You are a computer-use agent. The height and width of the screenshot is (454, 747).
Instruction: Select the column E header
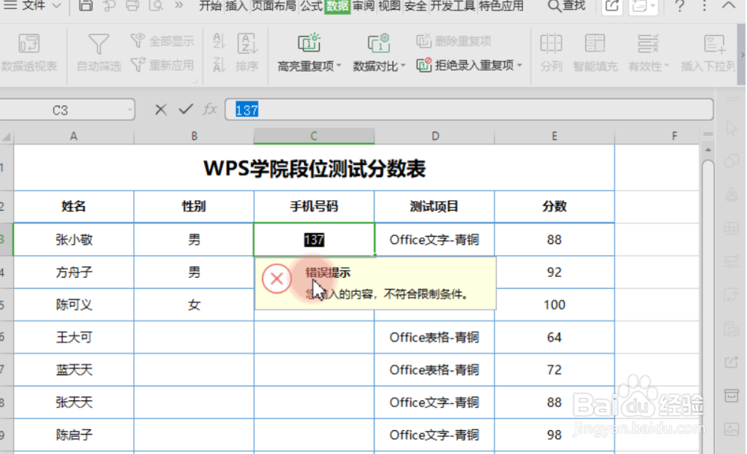point(554,136)
